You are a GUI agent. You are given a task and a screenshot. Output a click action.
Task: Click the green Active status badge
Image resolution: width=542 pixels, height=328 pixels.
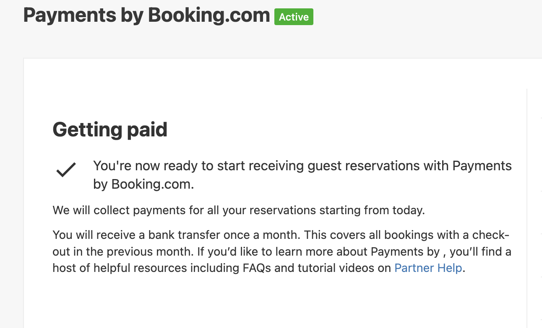tap(294, 17)
